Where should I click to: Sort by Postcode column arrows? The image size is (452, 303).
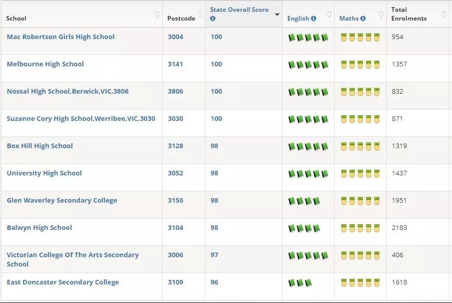tap(200, 14)
